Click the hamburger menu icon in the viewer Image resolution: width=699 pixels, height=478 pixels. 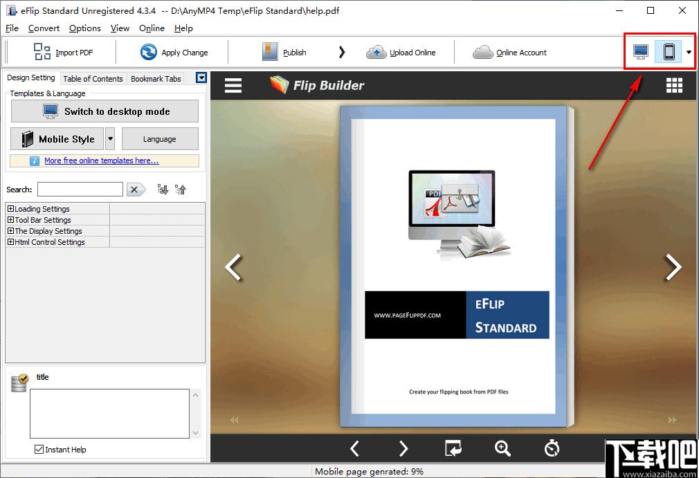coord(233,85)
